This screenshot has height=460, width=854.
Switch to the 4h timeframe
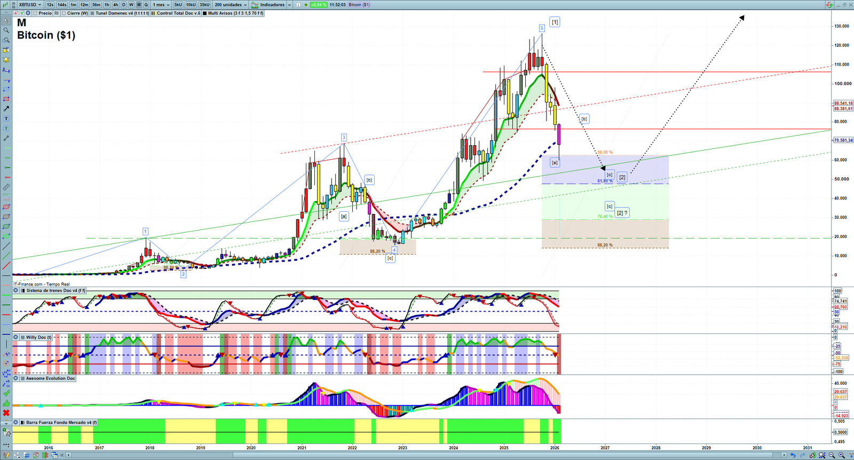coord(115,5)
